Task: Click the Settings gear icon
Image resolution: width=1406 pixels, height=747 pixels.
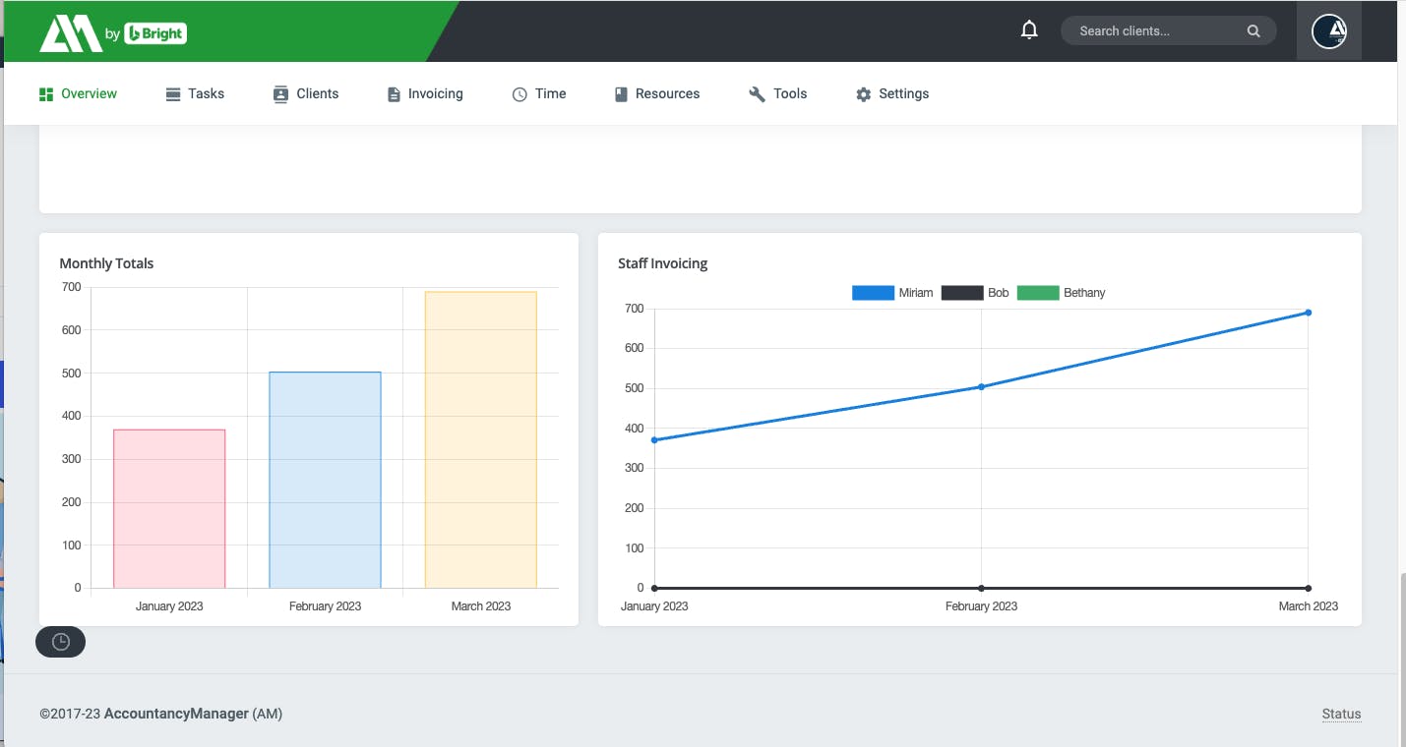Action: [863, 94]
